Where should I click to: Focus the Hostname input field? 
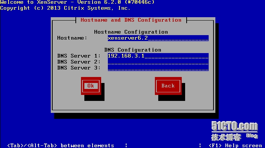(x=158, y=38)
